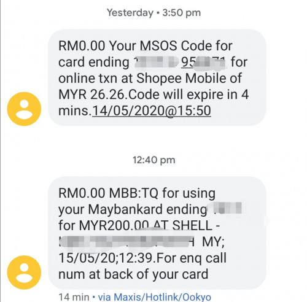Click the 'via Maxis/Hotlink/Ookyo' carrier label
The width and height of the screenshot is (307, 302).
coord(155,297)
